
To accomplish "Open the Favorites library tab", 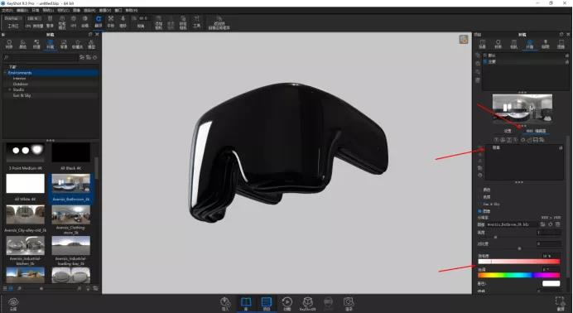I will coord(78,44).
